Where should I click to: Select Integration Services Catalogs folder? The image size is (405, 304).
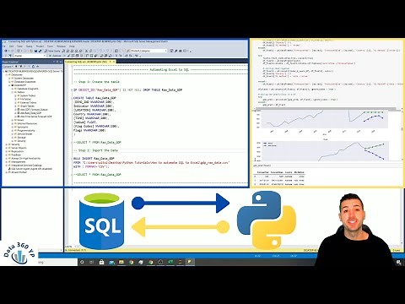(x=26, y=166)
